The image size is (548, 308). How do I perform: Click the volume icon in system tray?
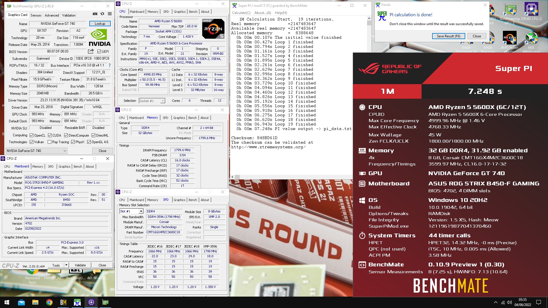point(509,302)
